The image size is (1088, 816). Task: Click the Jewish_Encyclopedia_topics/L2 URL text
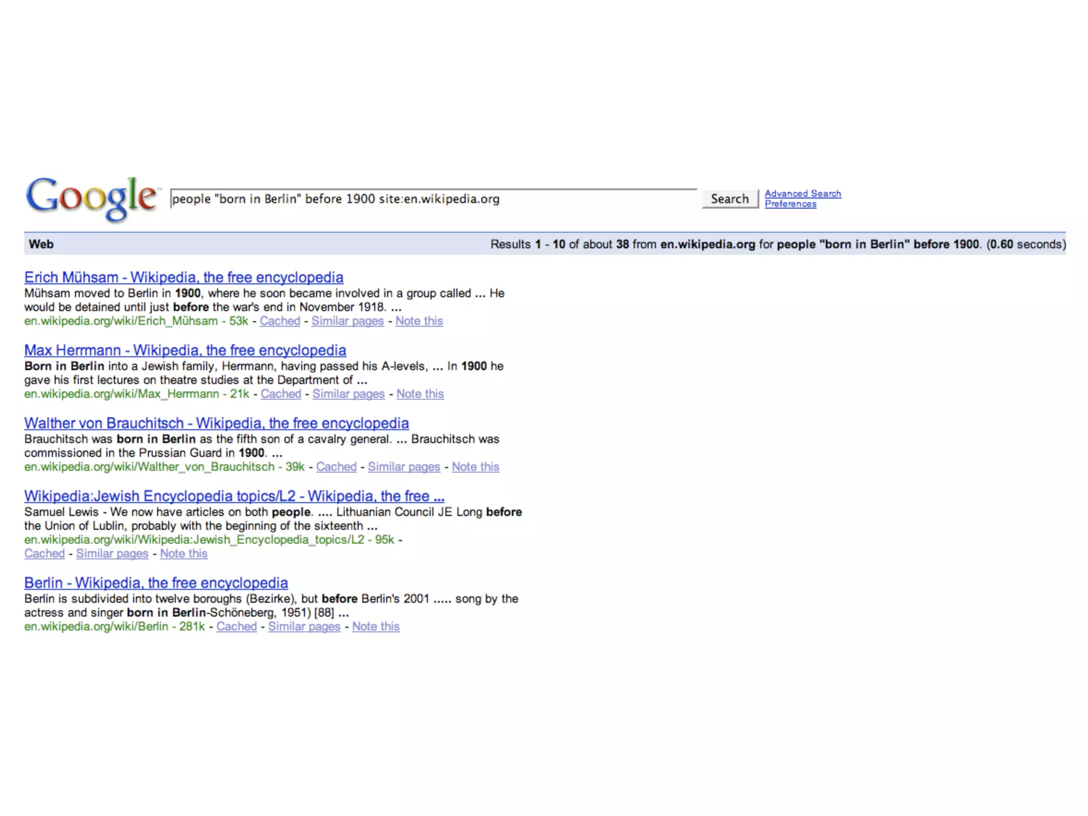point(194,540)
